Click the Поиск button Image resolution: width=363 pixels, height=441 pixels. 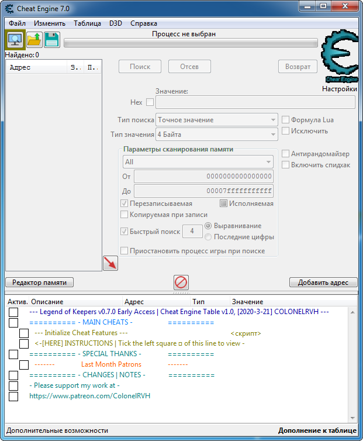(140, 67)
